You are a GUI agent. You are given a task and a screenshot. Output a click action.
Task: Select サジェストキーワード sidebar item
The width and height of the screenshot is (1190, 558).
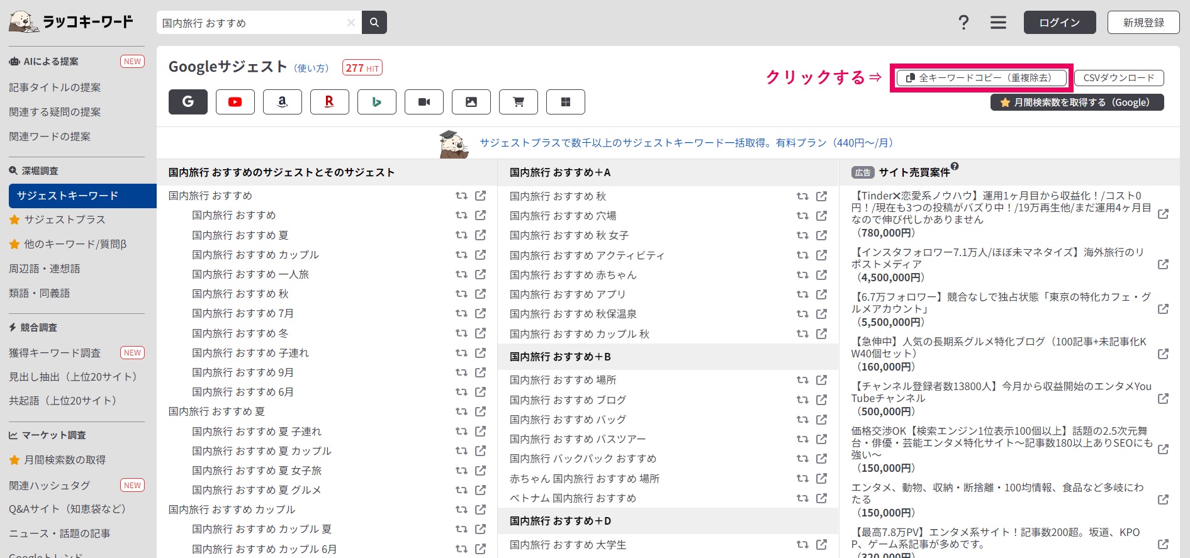click(82, 196)
